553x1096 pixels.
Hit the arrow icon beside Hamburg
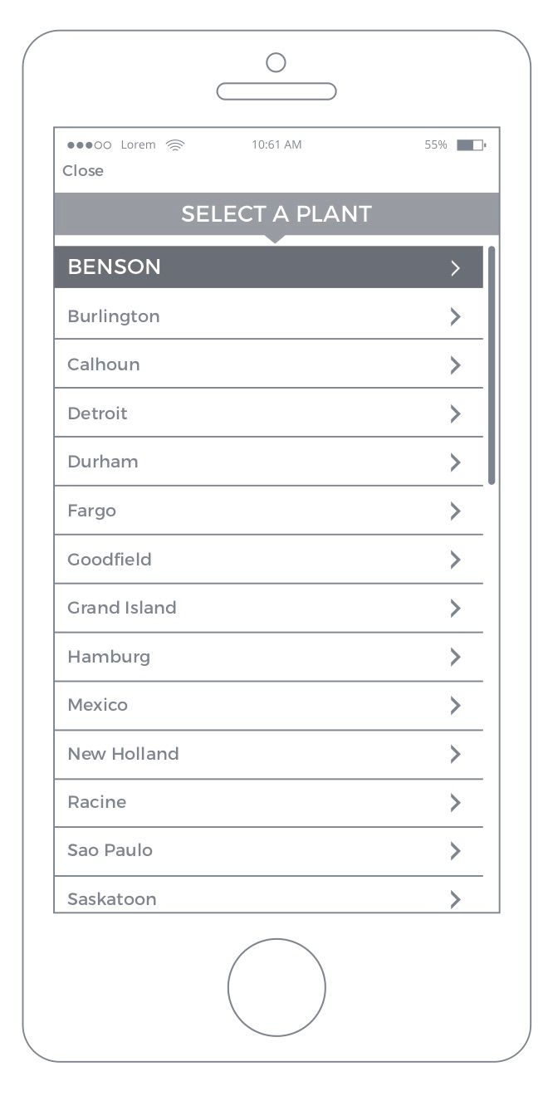455,657
